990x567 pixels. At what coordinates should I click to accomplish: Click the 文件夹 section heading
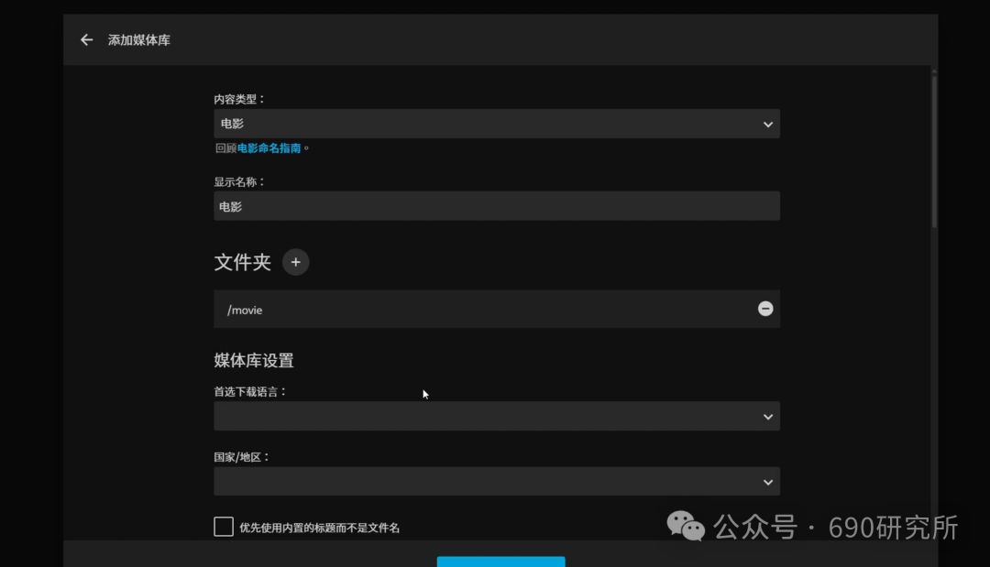[x=242, y=262]
